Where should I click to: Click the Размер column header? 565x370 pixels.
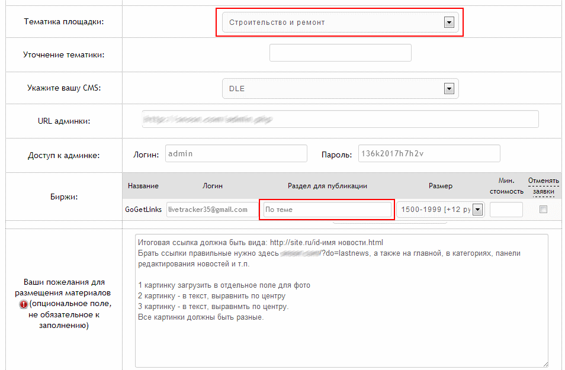[440, 186]
